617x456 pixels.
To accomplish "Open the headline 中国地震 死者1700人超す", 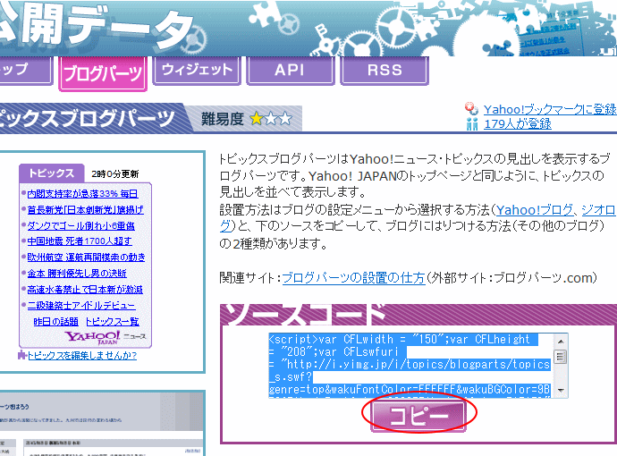I will [x=80, y=241].
